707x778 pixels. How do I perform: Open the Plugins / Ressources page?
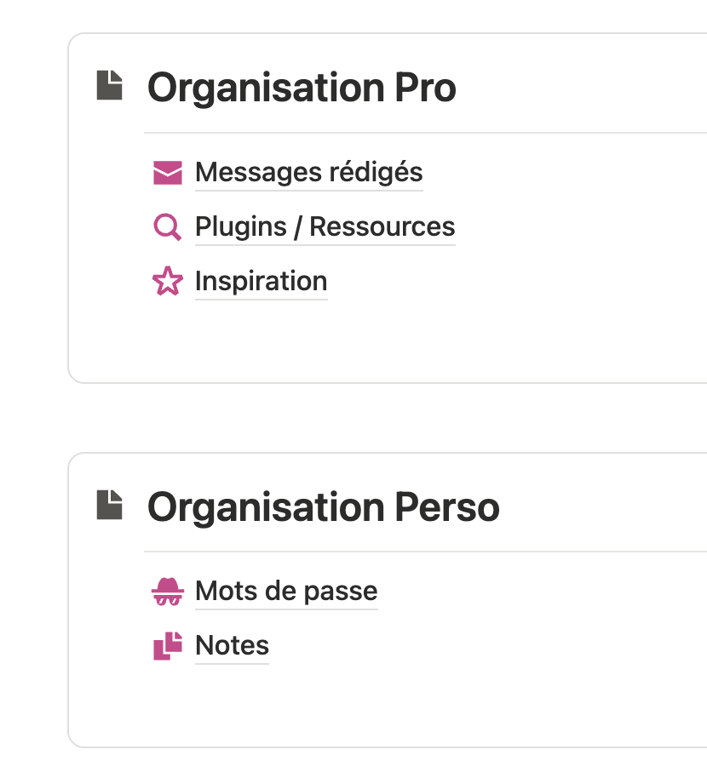(x=325, y=226)
